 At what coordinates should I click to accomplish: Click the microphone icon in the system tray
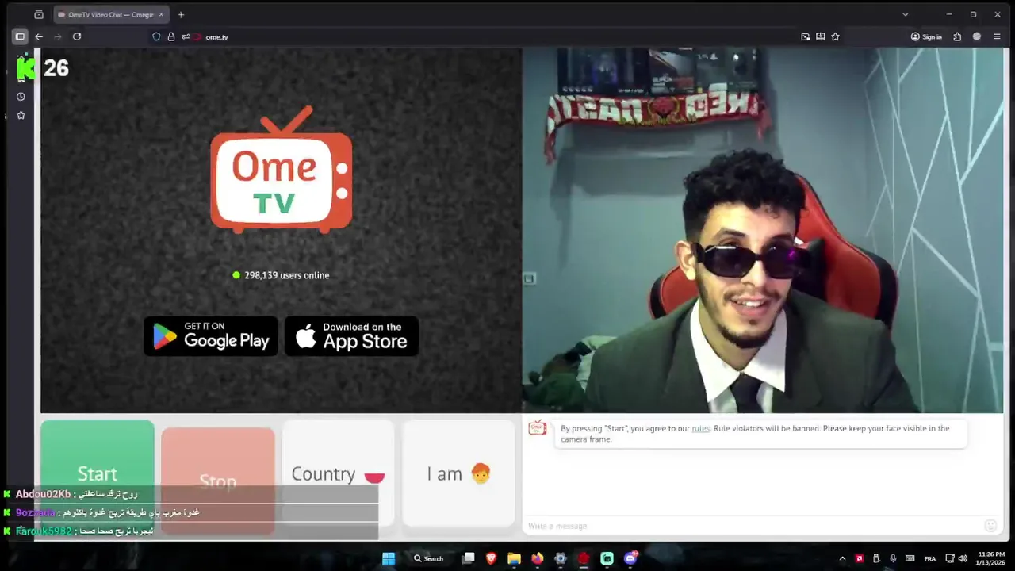point(893,558)
